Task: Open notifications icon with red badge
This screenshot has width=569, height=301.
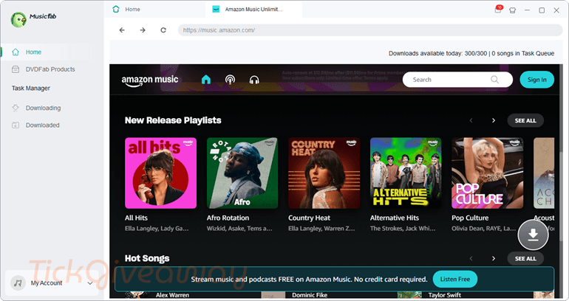Action: click(x=498, y=10)
